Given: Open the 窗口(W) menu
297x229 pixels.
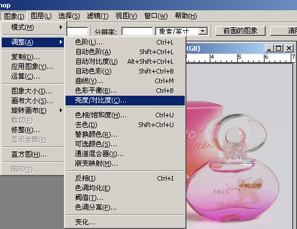Looking at the screenshot, I should click(156, 16).
